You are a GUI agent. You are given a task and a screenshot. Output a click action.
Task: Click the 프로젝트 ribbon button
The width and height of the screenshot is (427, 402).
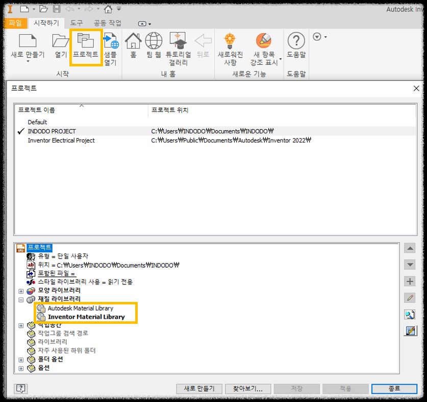[86, 47]
